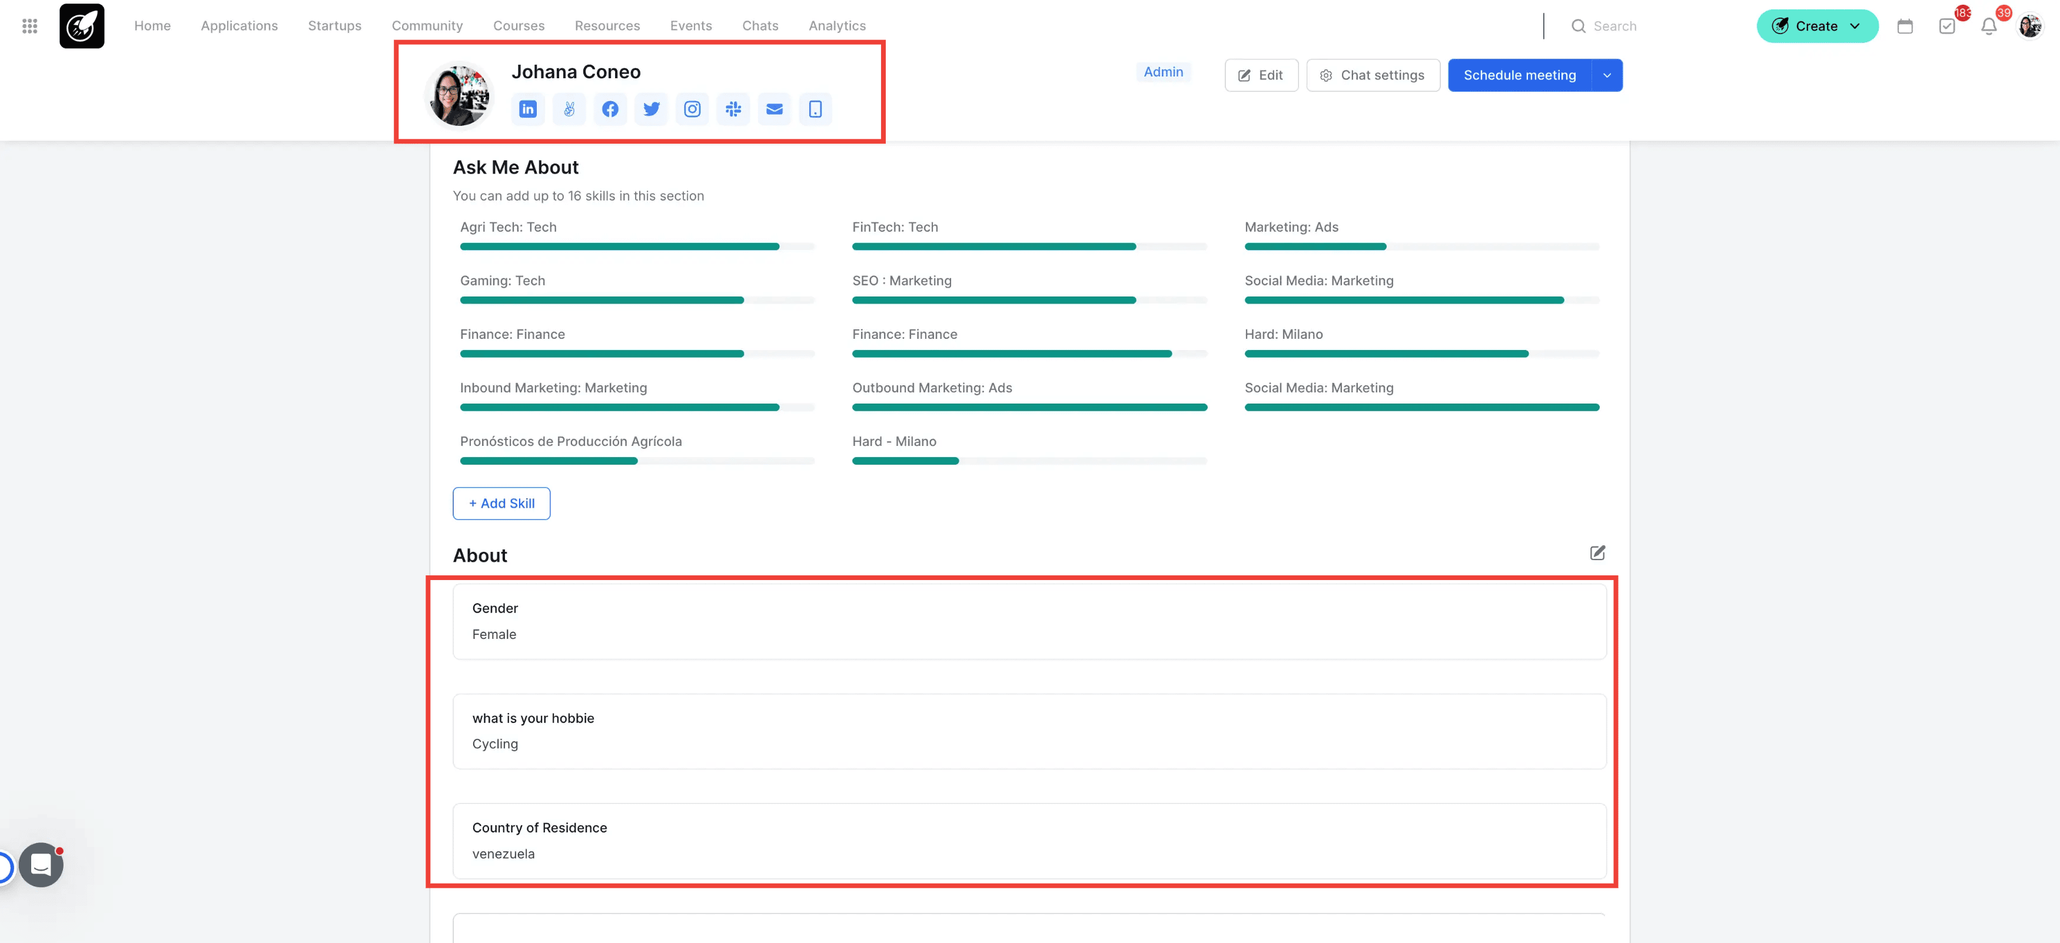Click the Add Skill button
2060x943 pixels.
501,504
